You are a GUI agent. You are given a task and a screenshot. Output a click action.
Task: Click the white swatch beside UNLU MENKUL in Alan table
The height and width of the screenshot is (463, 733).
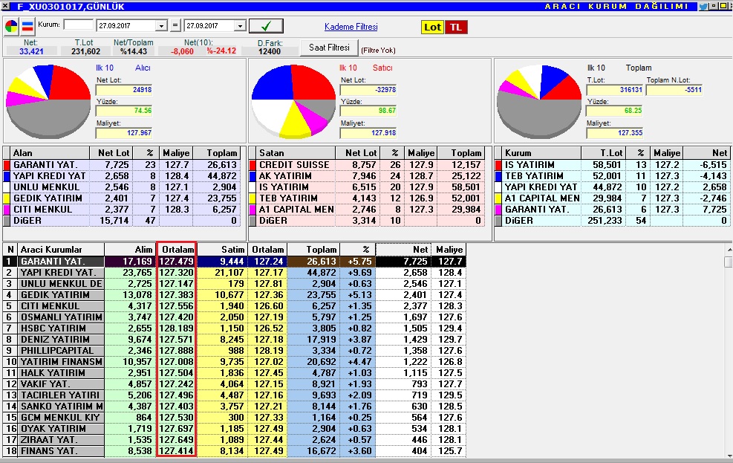pos(7,187)
